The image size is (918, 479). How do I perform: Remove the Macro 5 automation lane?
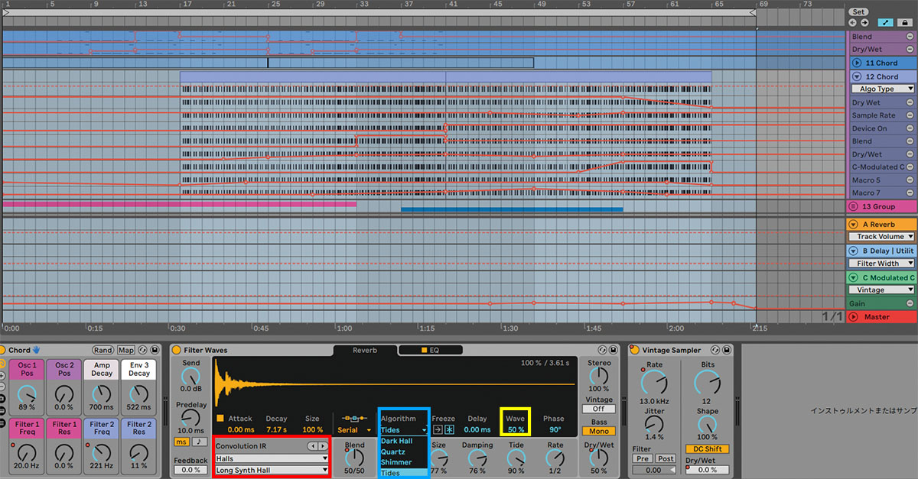pyautogui.click(x=910, y=180)
